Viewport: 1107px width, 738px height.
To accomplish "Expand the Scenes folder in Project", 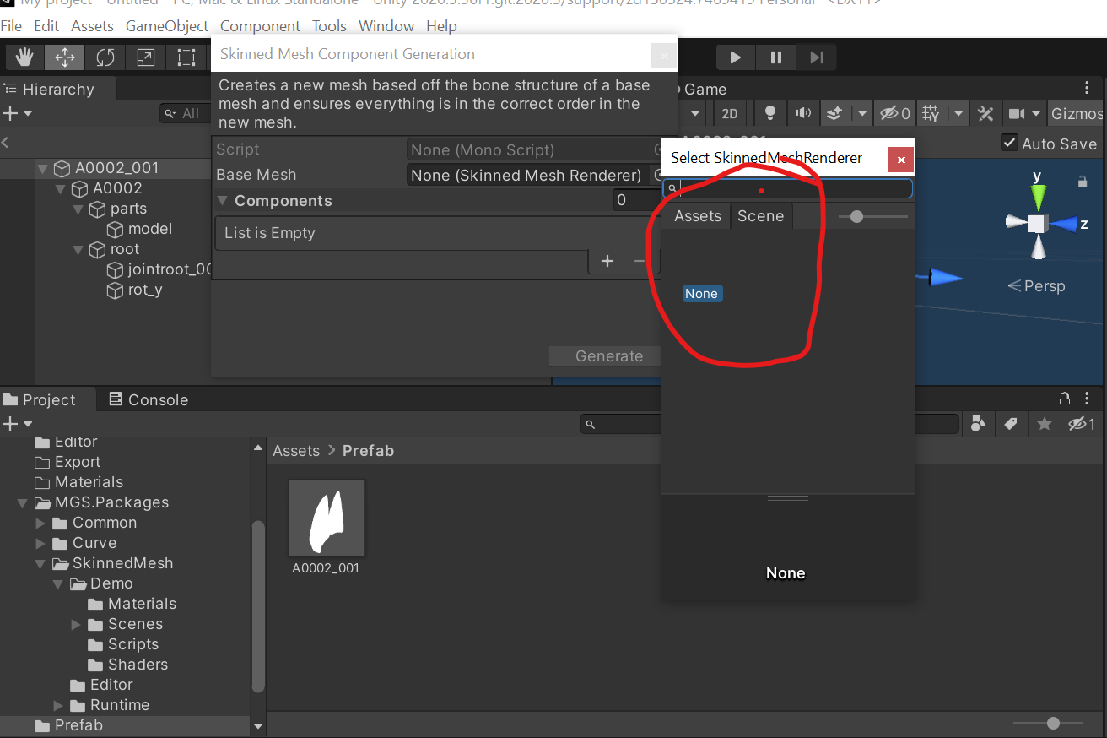I will pyautogui.click(x=76, y=624).
